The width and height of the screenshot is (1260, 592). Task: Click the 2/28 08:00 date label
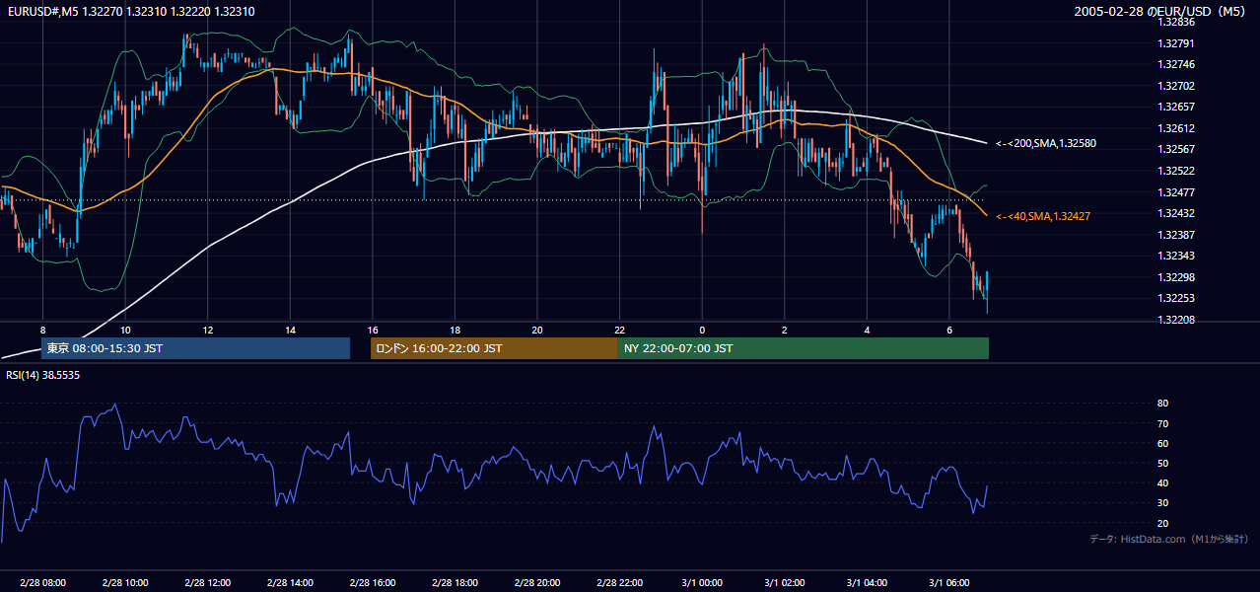click(x=42, y=583)
